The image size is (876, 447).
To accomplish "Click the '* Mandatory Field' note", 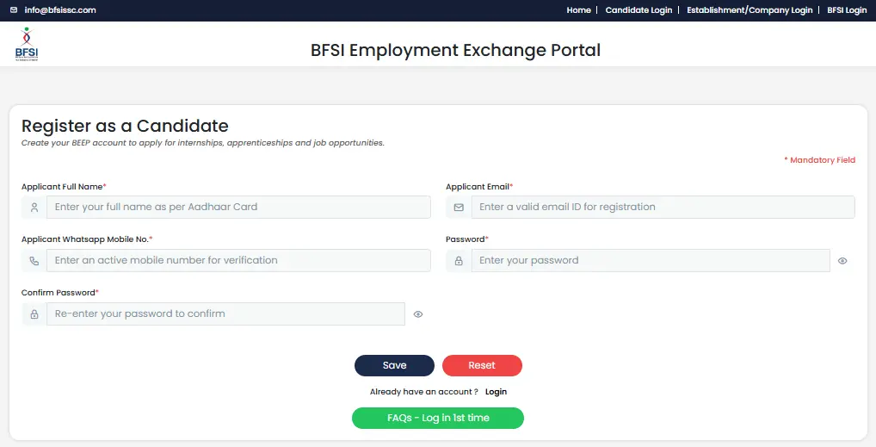I will click(819, 160).
